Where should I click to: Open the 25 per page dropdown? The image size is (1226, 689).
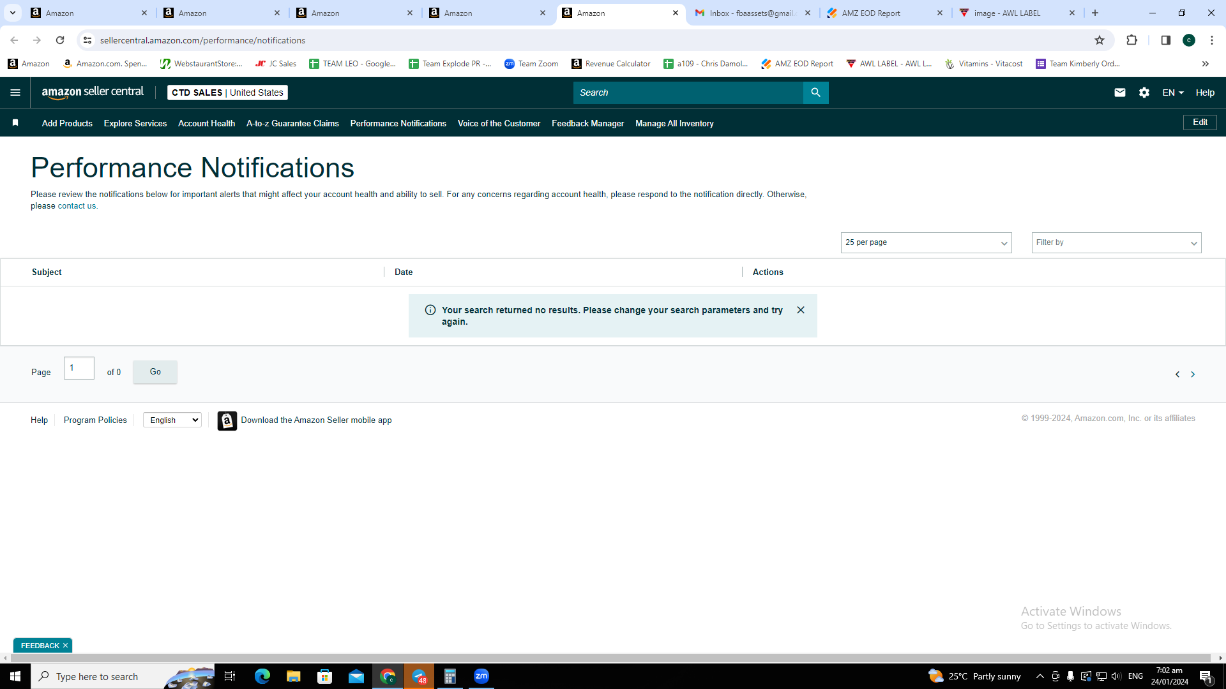pos(926,242)
